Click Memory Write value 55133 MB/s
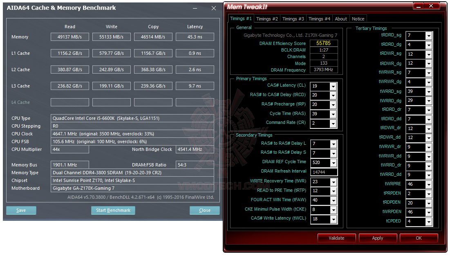Screen dimensions: 450x256 coord(111,37)
